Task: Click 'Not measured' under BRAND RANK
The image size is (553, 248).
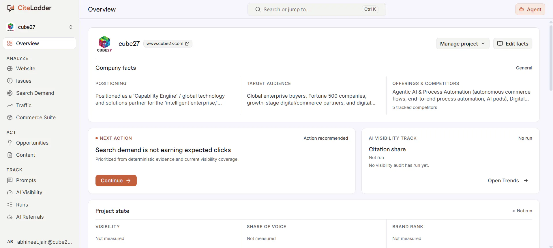Action: [x=407, y=238]
